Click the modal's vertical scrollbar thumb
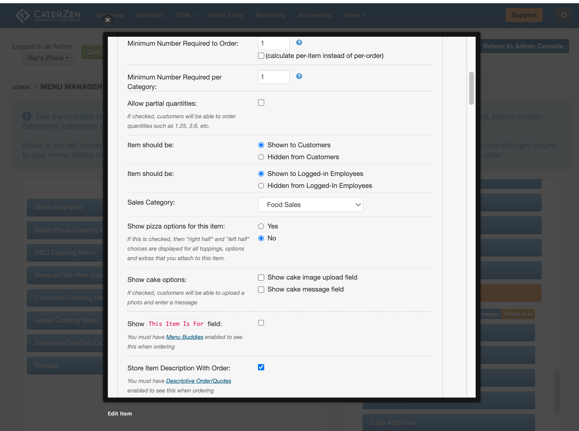The width and height of the screenshot is (579, 431). 471,88
